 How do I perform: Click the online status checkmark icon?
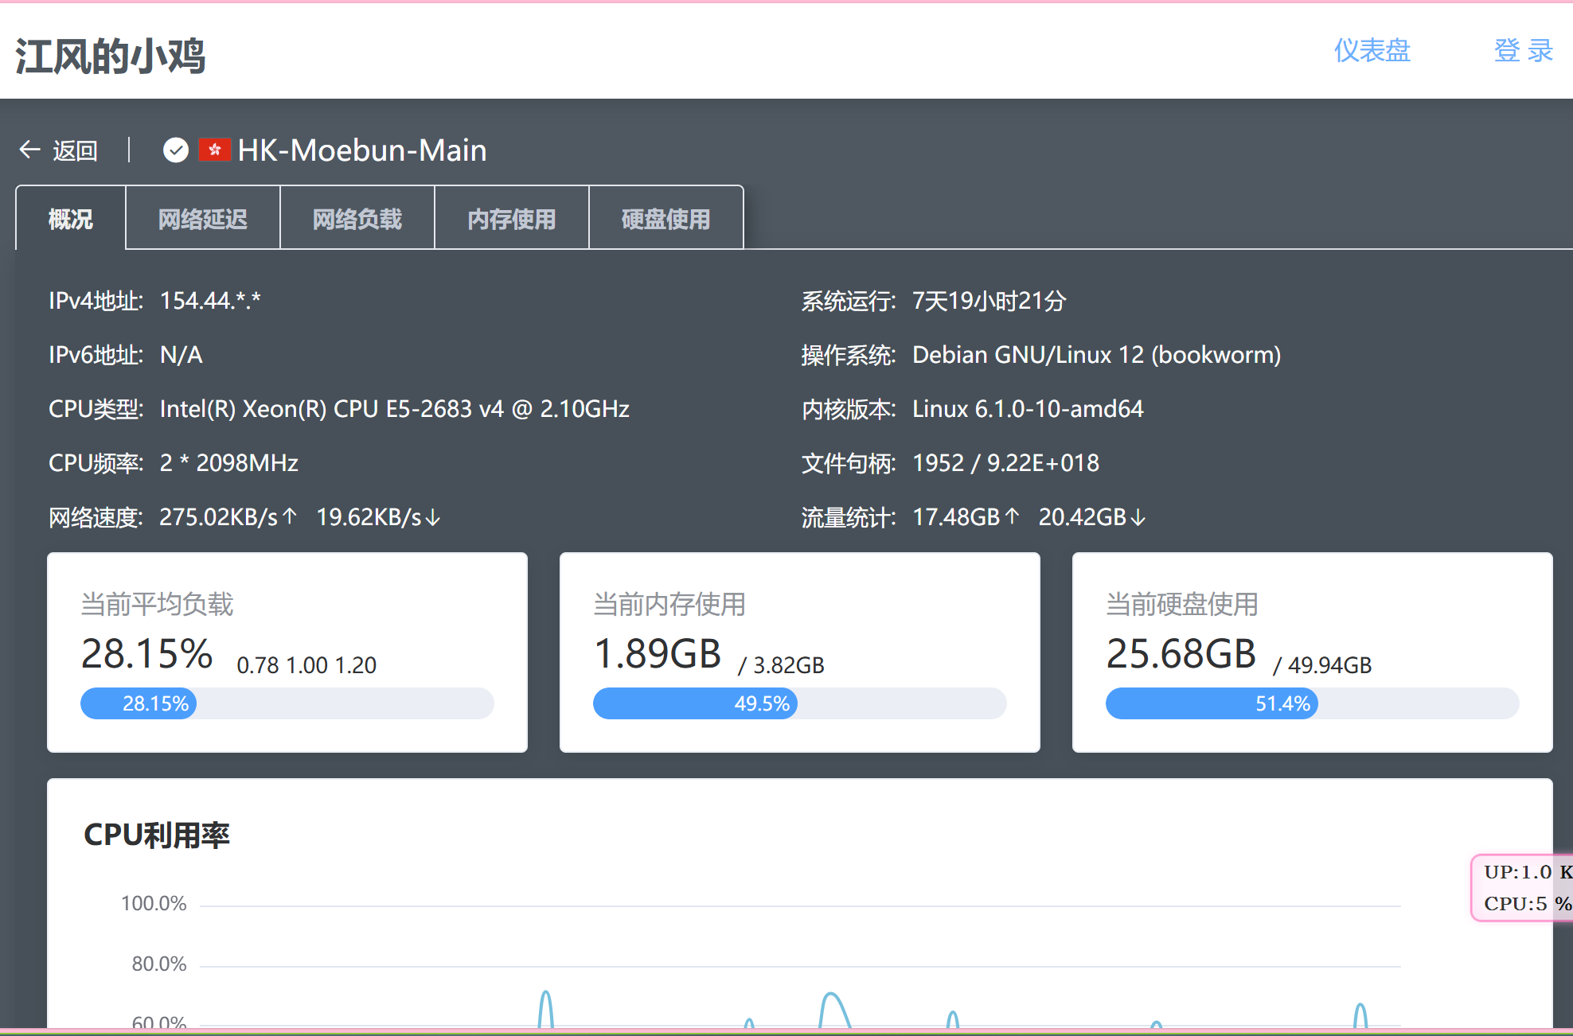pyautogui.click(x=175, y=150)
